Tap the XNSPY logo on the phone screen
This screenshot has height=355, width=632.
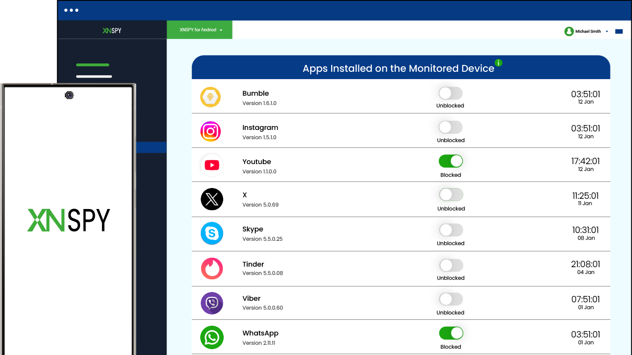tap(68, 220)
